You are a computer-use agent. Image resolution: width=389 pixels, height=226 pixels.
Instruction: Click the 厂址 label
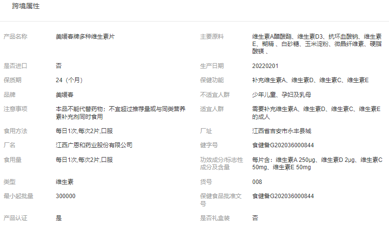pos(206,131)
